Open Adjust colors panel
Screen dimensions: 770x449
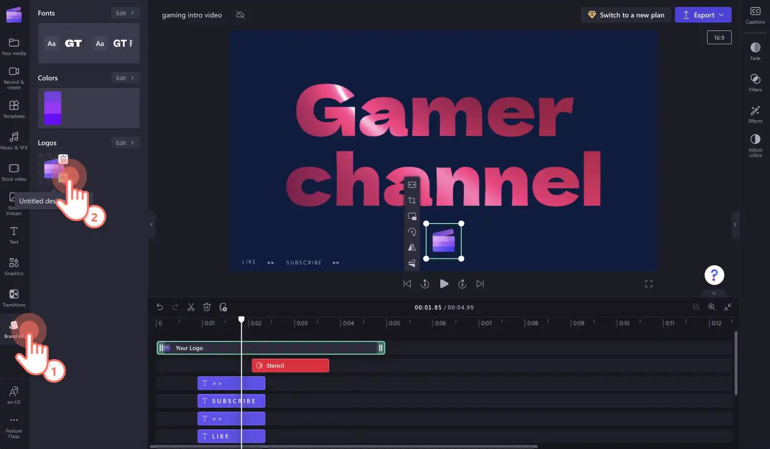tap(755, 145)
